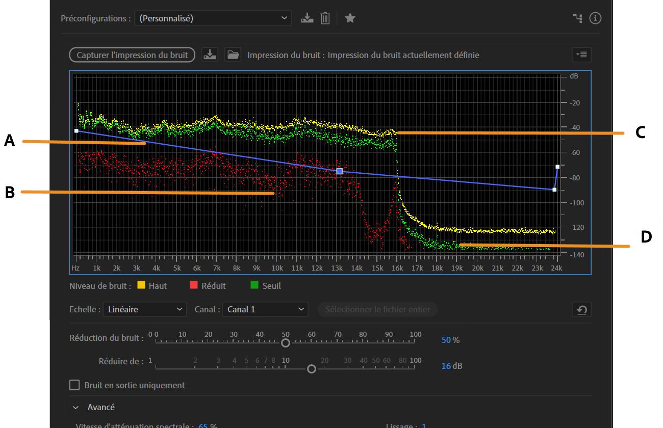
Task: Click the 50 % noise reduction value
Action: tap(446, 340)
